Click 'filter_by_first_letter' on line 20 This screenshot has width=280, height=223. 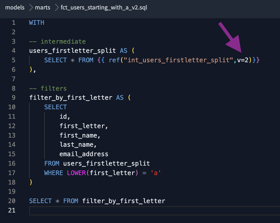click(124, 201)
